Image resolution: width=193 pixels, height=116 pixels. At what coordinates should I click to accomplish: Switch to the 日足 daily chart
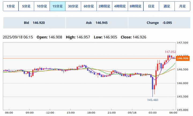point(151,6)
